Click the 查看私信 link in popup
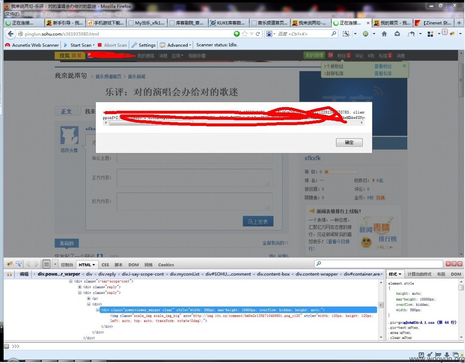The height and width of the screenshot is (363, 465). [x=383, y=73]
